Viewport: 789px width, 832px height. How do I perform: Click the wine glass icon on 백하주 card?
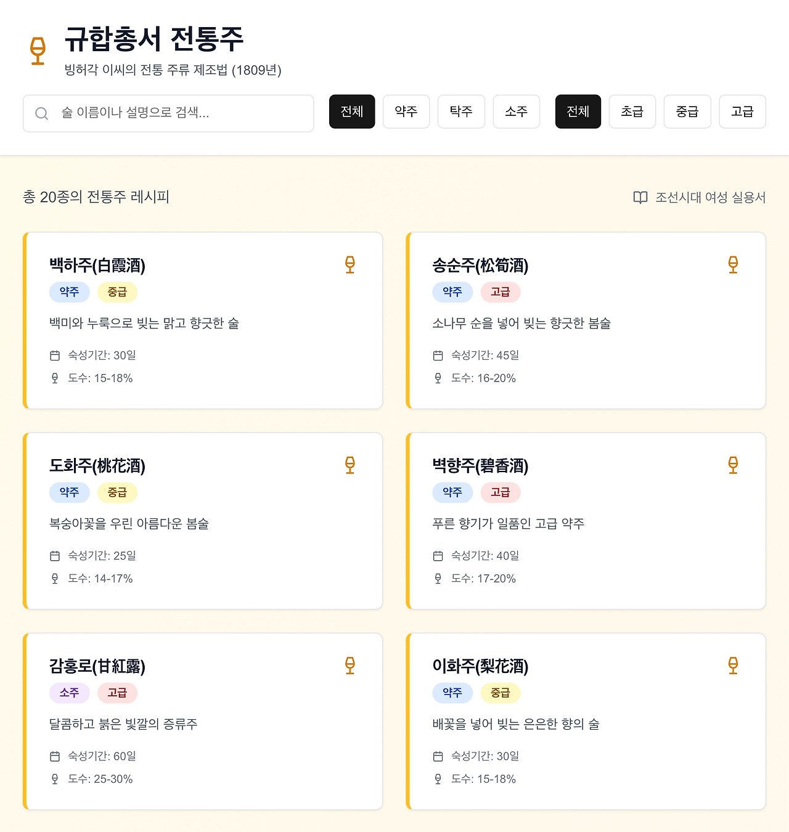[350, 265]
